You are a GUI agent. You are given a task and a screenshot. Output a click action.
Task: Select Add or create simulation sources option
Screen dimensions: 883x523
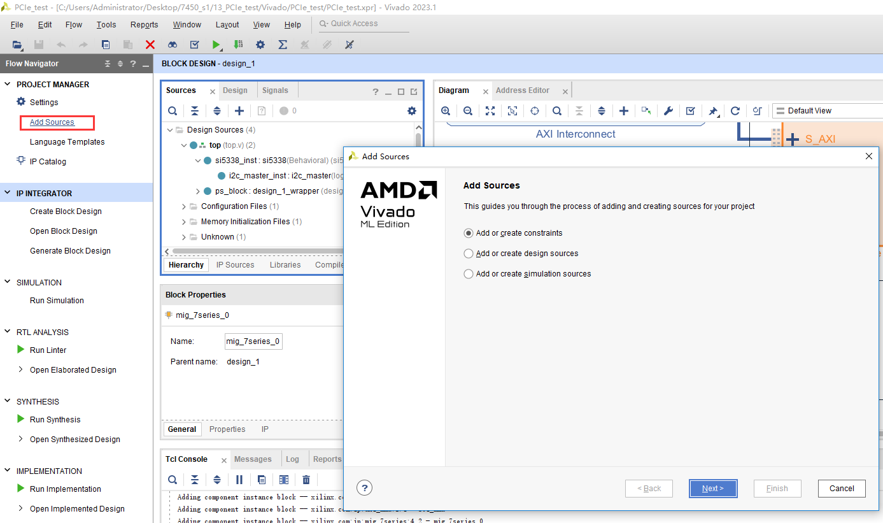tap(528, 274)
